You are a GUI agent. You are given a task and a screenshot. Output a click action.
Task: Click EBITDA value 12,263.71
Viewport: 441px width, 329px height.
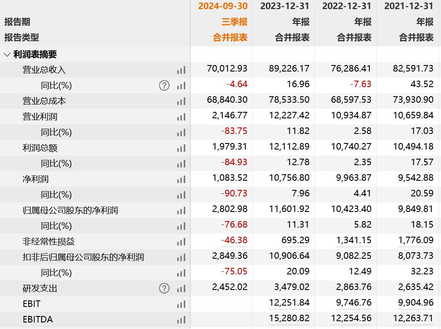pos(413,318)
